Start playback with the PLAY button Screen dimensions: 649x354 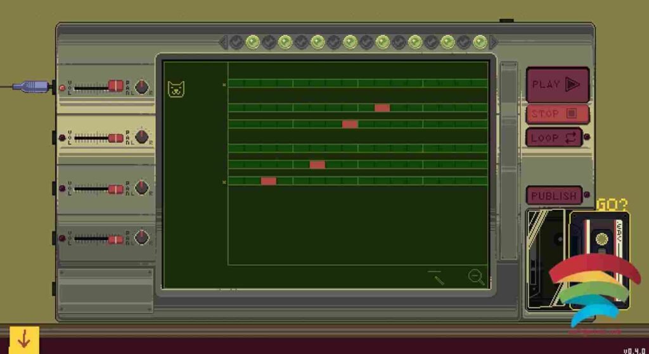[558, 84]
